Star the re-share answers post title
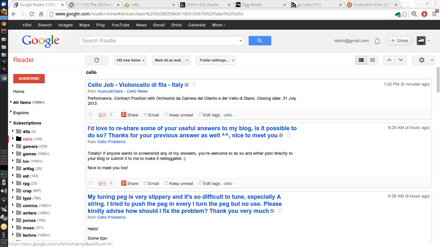Screen dimensions: 440x247 (289, 135)
